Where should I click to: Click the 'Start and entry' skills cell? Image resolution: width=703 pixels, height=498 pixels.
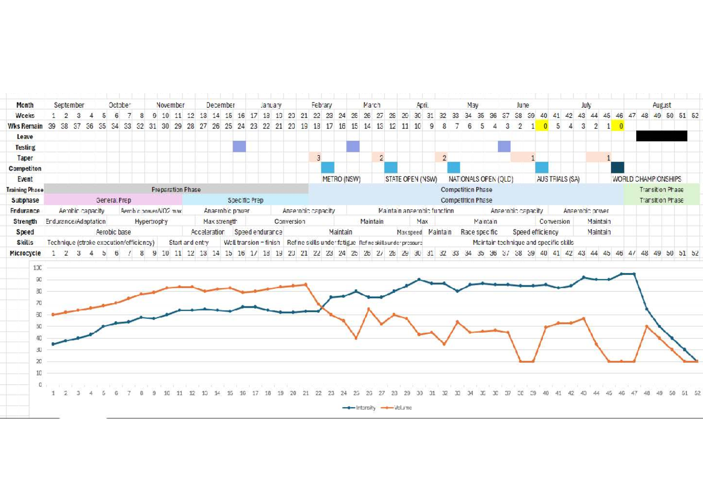coord(189,242)
